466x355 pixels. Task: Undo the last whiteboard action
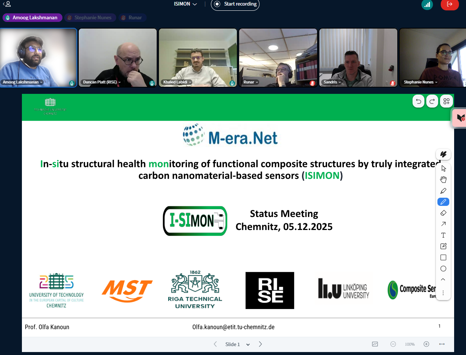tap(418, 101)
